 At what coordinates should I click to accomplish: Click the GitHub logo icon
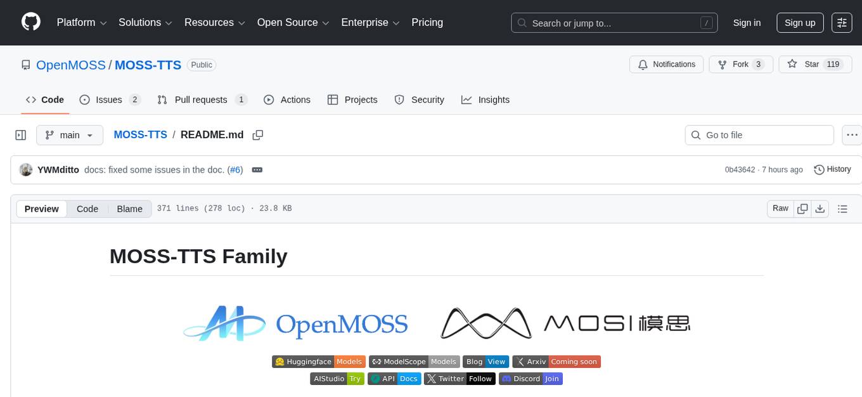pos(31,22)
